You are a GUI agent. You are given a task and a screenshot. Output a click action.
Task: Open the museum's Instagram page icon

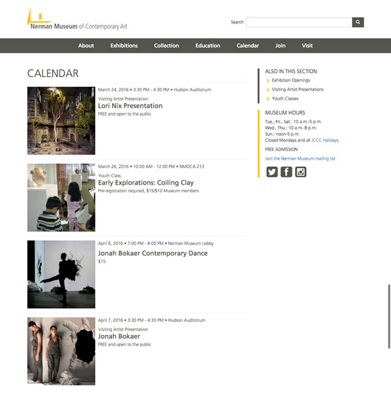point(300,172)
